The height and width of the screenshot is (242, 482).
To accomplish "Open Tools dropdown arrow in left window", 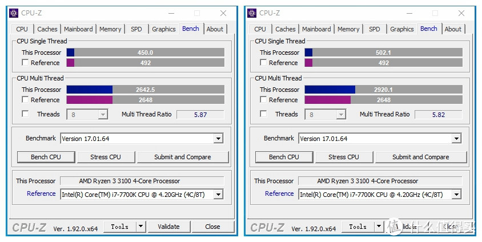I will (141, 227).
